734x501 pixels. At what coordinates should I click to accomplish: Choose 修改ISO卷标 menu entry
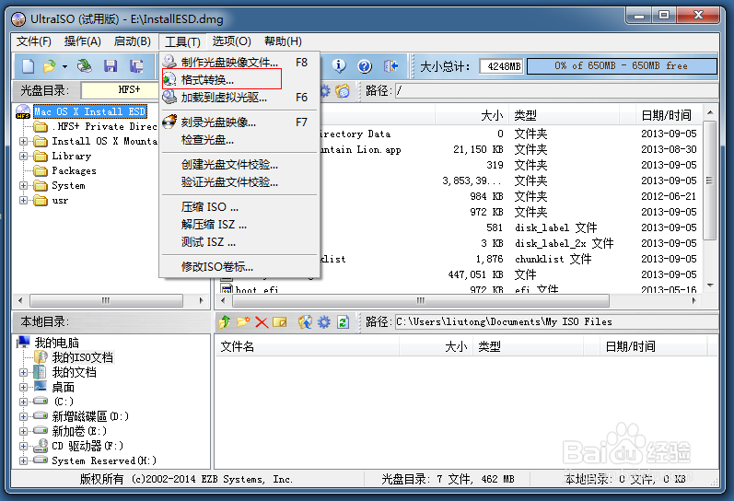click(x=239, y=266)
